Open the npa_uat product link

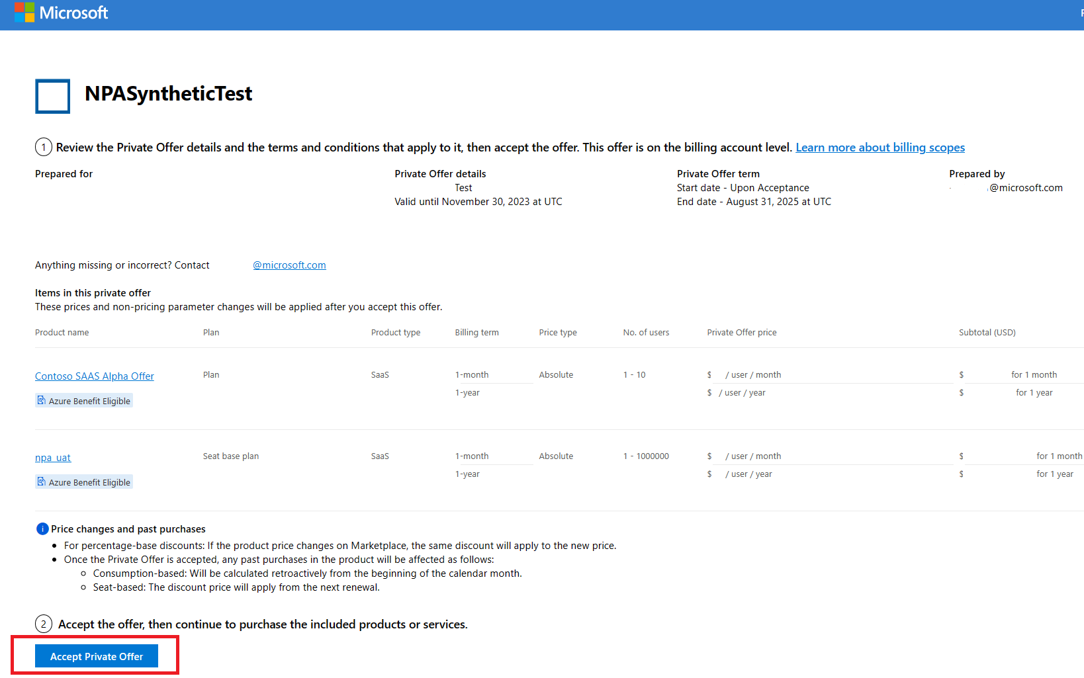pyautogui.click(x=52, y=457)
